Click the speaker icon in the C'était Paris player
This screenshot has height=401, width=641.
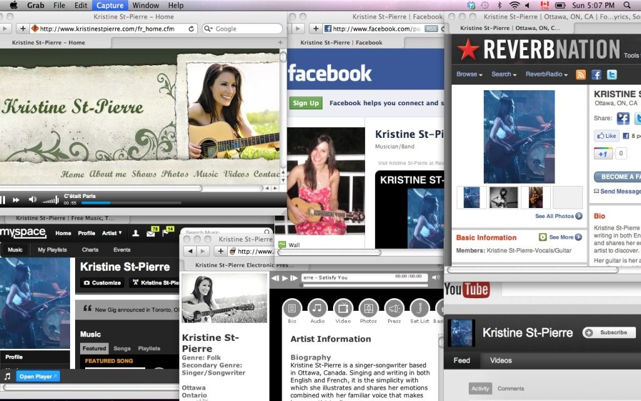tap(33, 199)
